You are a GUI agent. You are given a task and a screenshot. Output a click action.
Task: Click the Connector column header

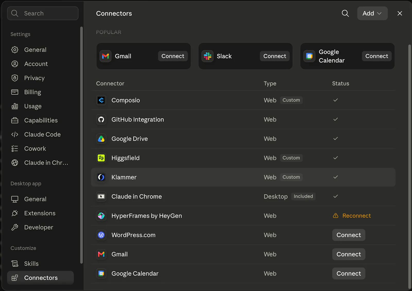pyautogui.click(x=110, y=83)
